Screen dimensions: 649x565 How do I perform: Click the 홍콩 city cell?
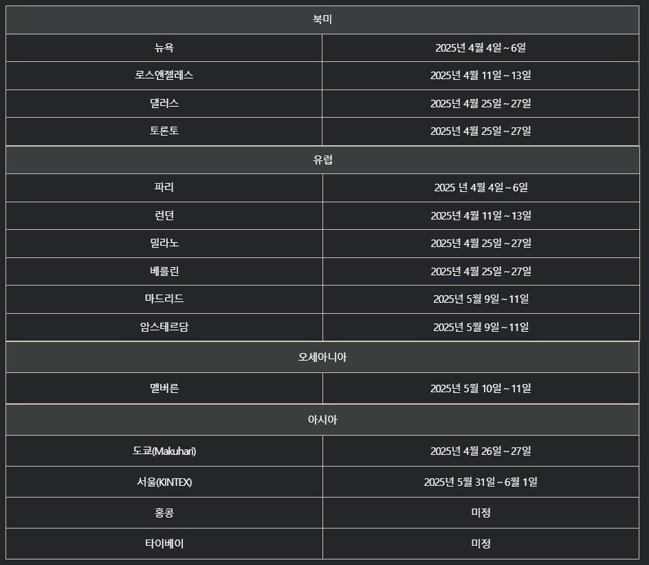coord(164,513)
